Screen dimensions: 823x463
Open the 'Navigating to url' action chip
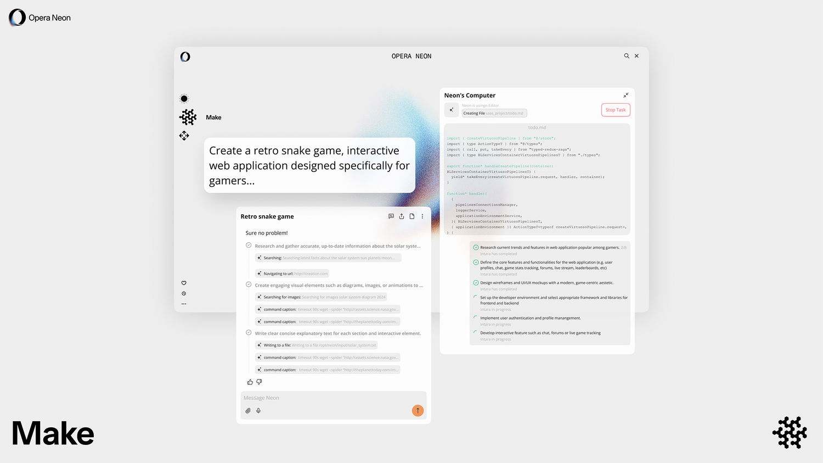(292, 274)
